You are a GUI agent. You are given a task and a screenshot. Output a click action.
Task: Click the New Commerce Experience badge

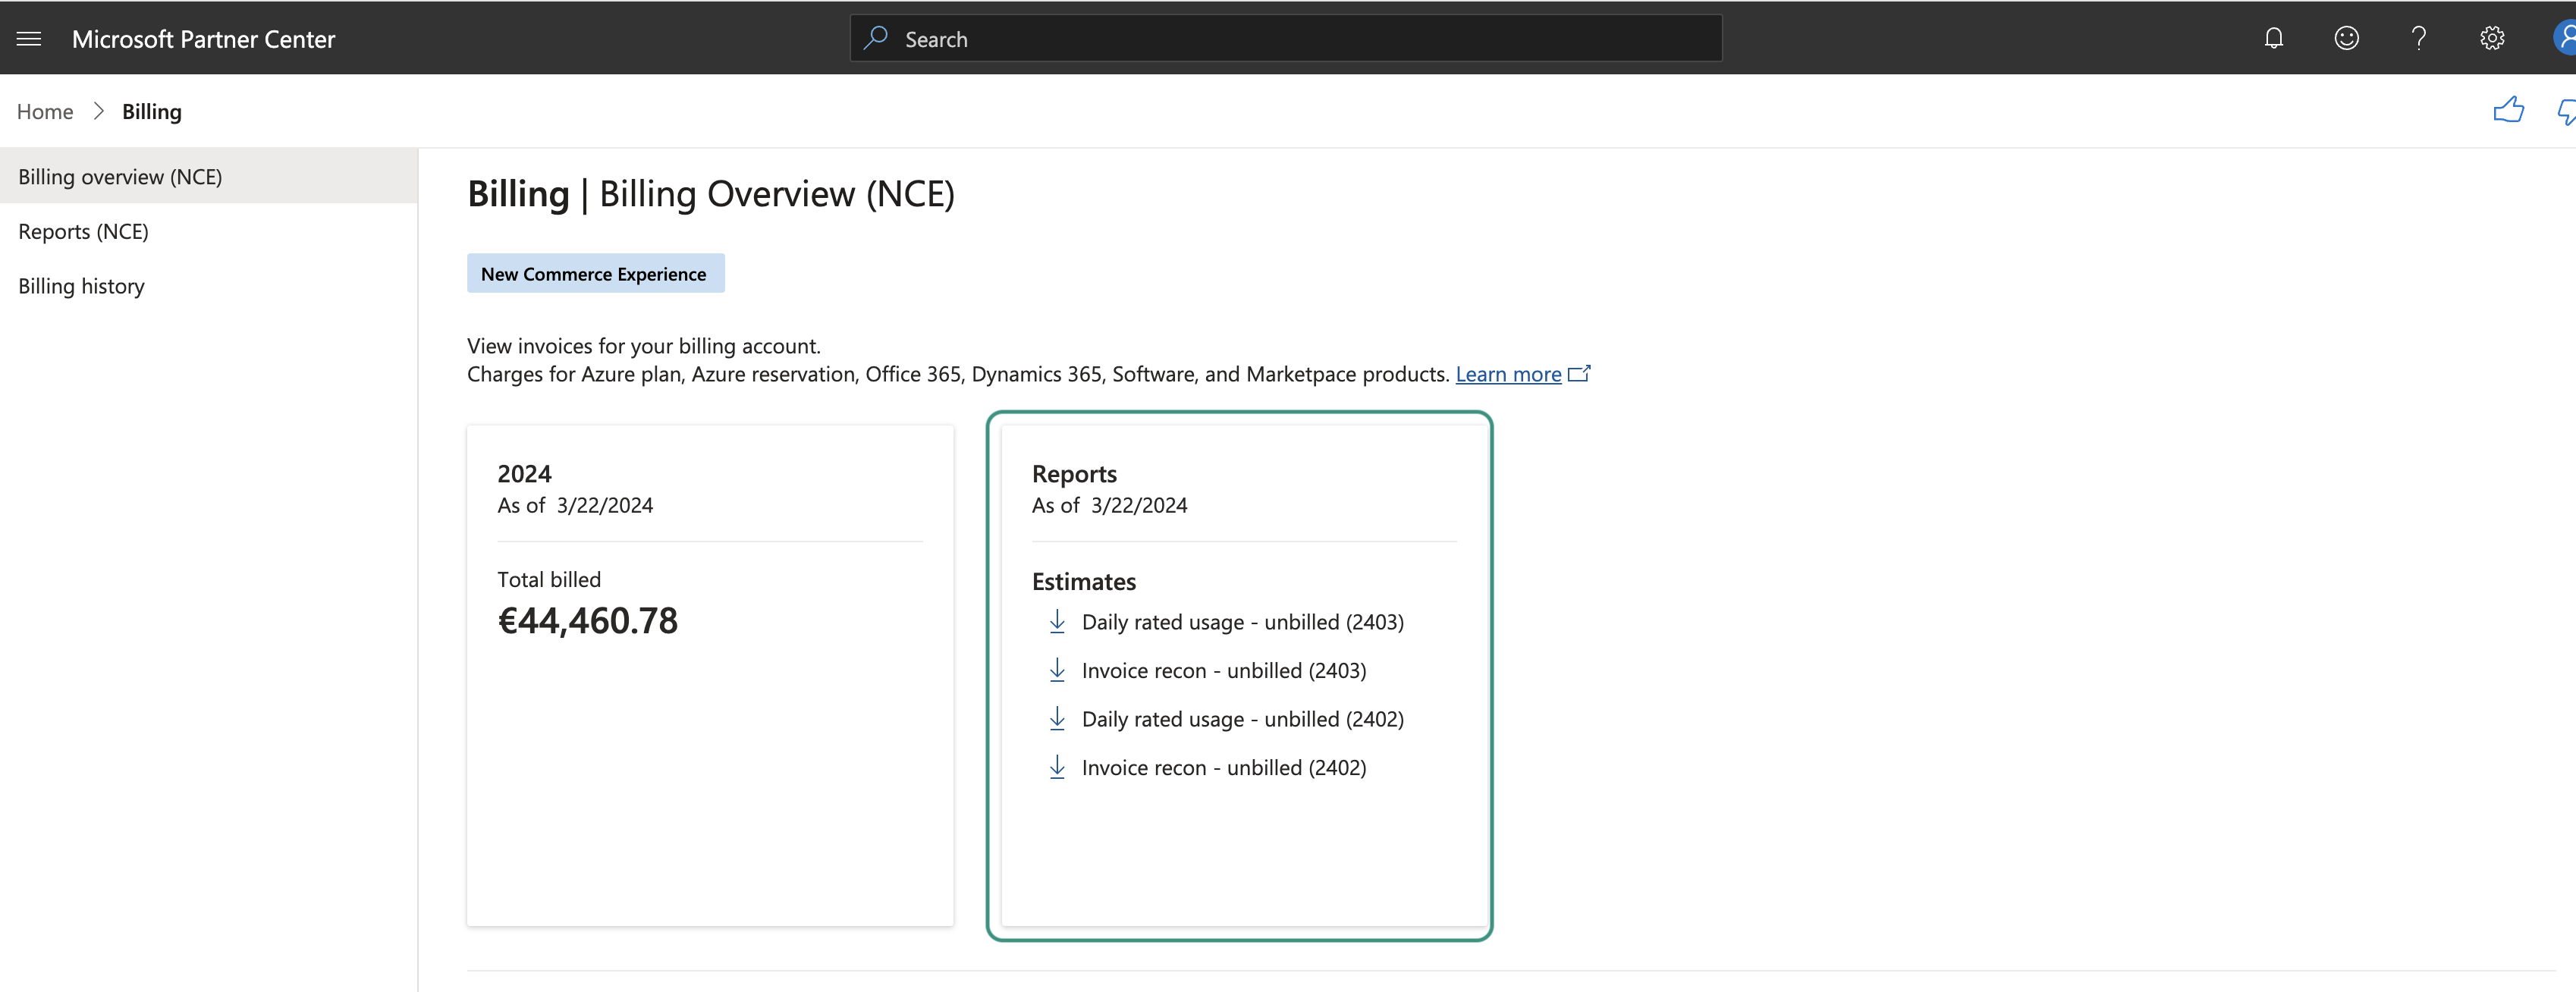595,273
